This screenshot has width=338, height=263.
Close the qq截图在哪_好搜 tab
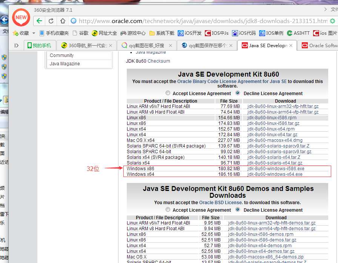(171, 46)
